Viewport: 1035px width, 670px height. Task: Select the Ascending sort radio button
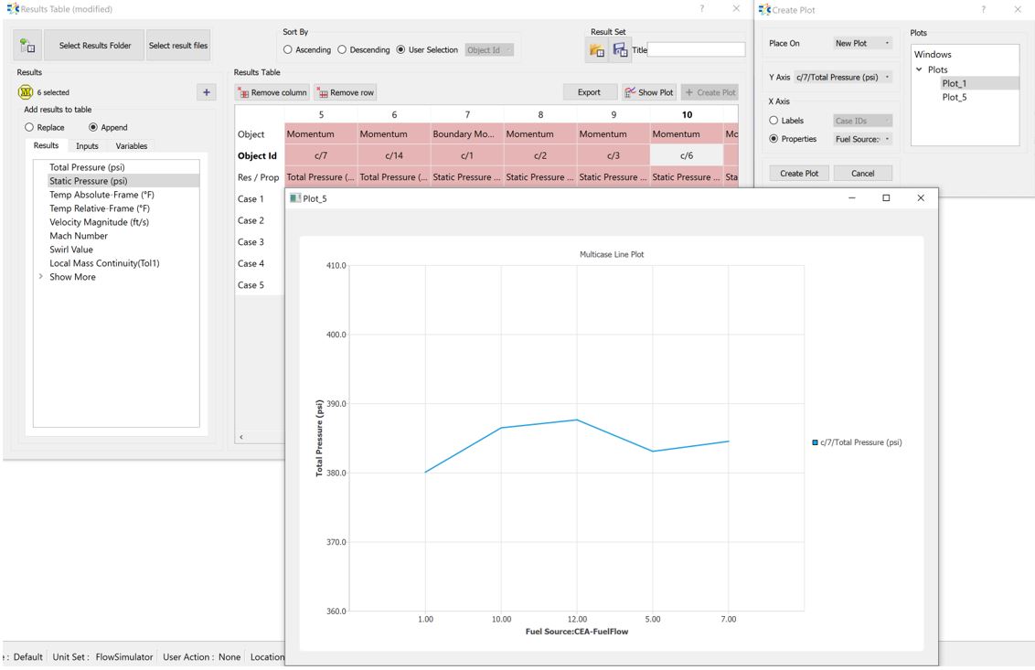289,50
